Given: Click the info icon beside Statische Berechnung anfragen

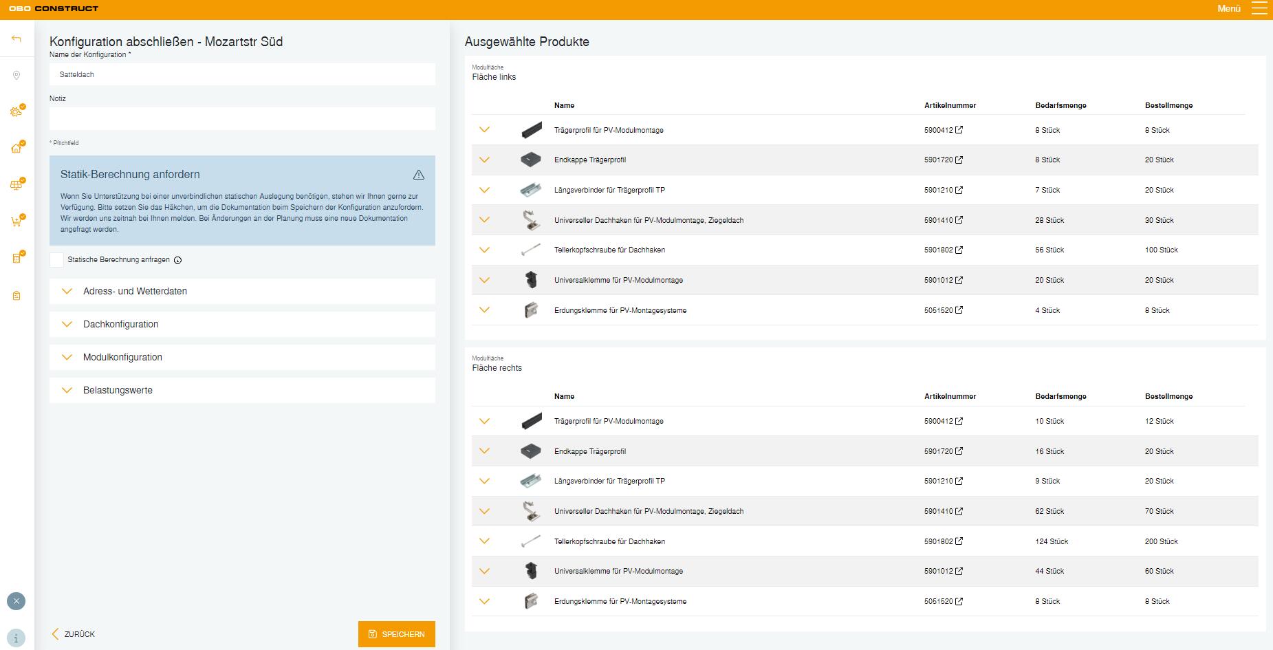Looking at the screenshot, I should pyautogui.click(x=177, y=260).
